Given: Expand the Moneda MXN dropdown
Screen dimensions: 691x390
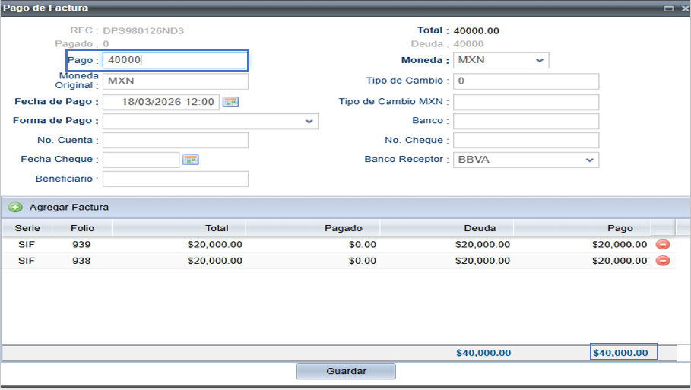Looking at the screenshot, I should [x=539, y=61].
